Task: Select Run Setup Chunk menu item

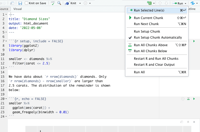Action: pos(157,32)
